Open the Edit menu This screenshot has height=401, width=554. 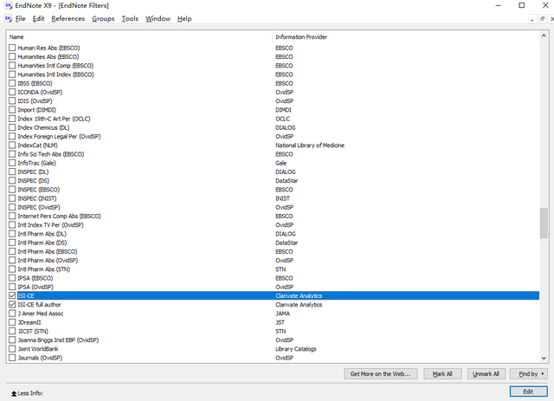click(38, 19)
